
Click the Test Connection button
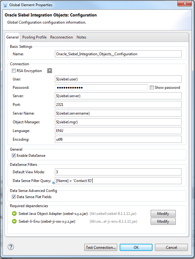pos(101,247)
